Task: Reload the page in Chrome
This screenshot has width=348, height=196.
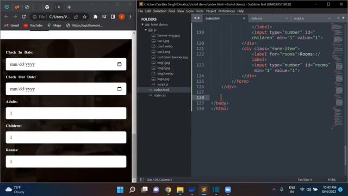Action: pos(24,17)
